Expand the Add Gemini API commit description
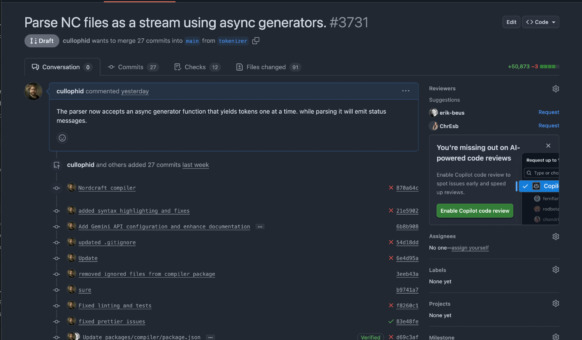Screen dimensions: 582x340 (260, 227)
